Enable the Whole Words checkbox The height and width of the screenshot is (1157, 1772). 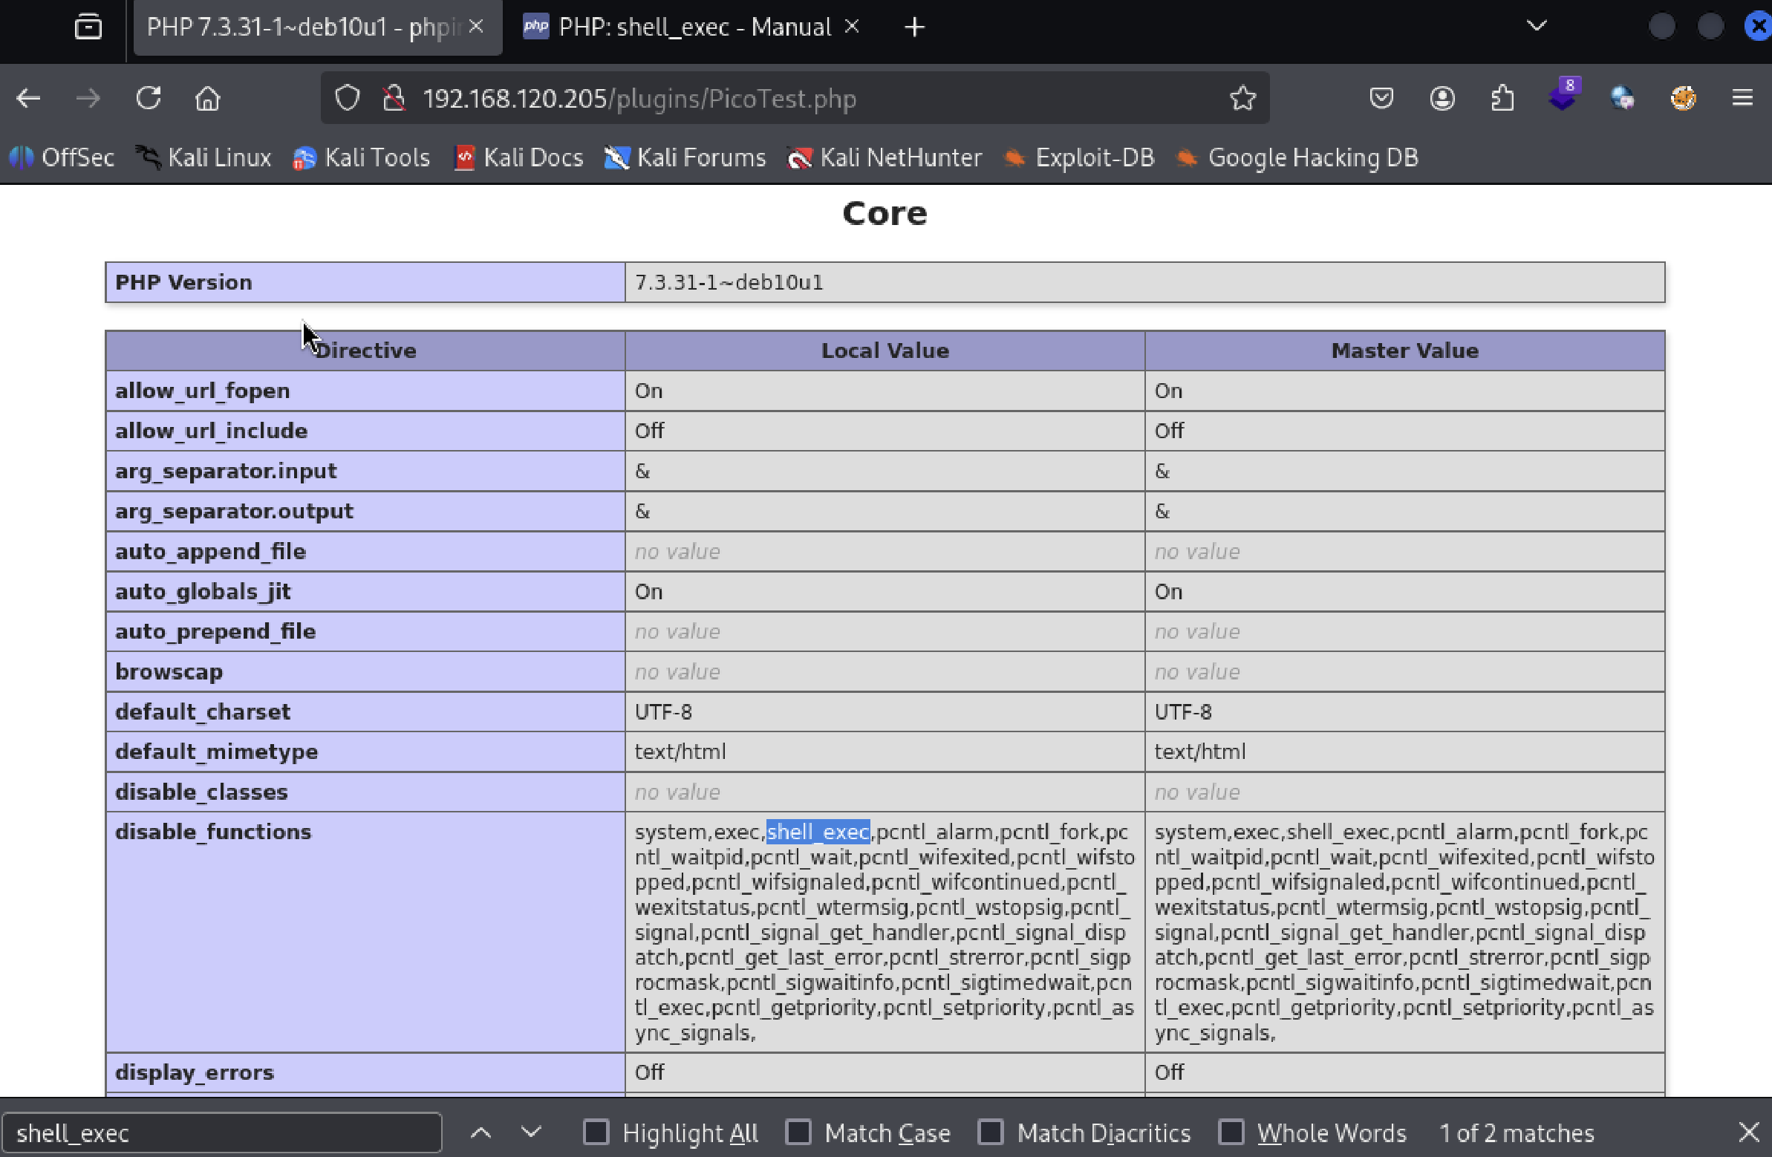coord(1231,1132)
